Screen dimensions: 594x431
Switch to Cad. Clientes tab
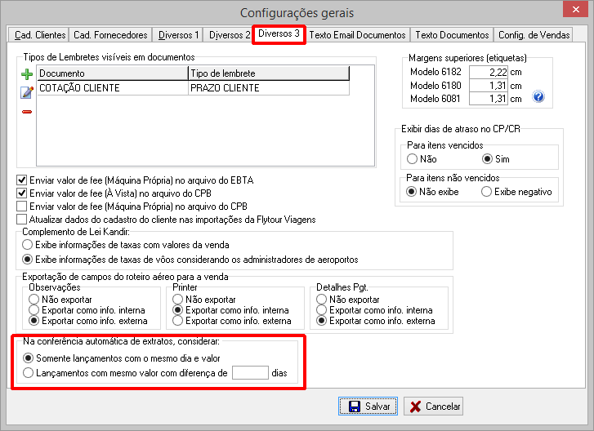[40, 35]
